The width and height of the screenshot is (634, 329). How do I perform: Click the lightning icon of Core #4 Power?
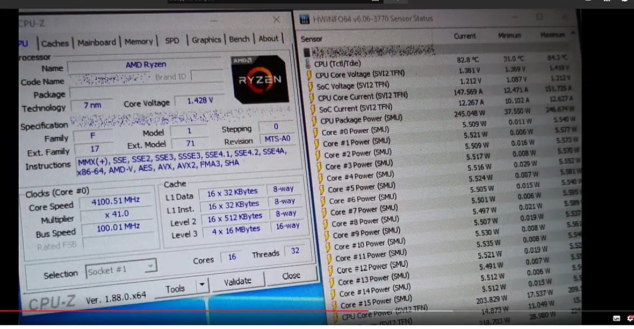pyautogui.click(x=321, y=178)
